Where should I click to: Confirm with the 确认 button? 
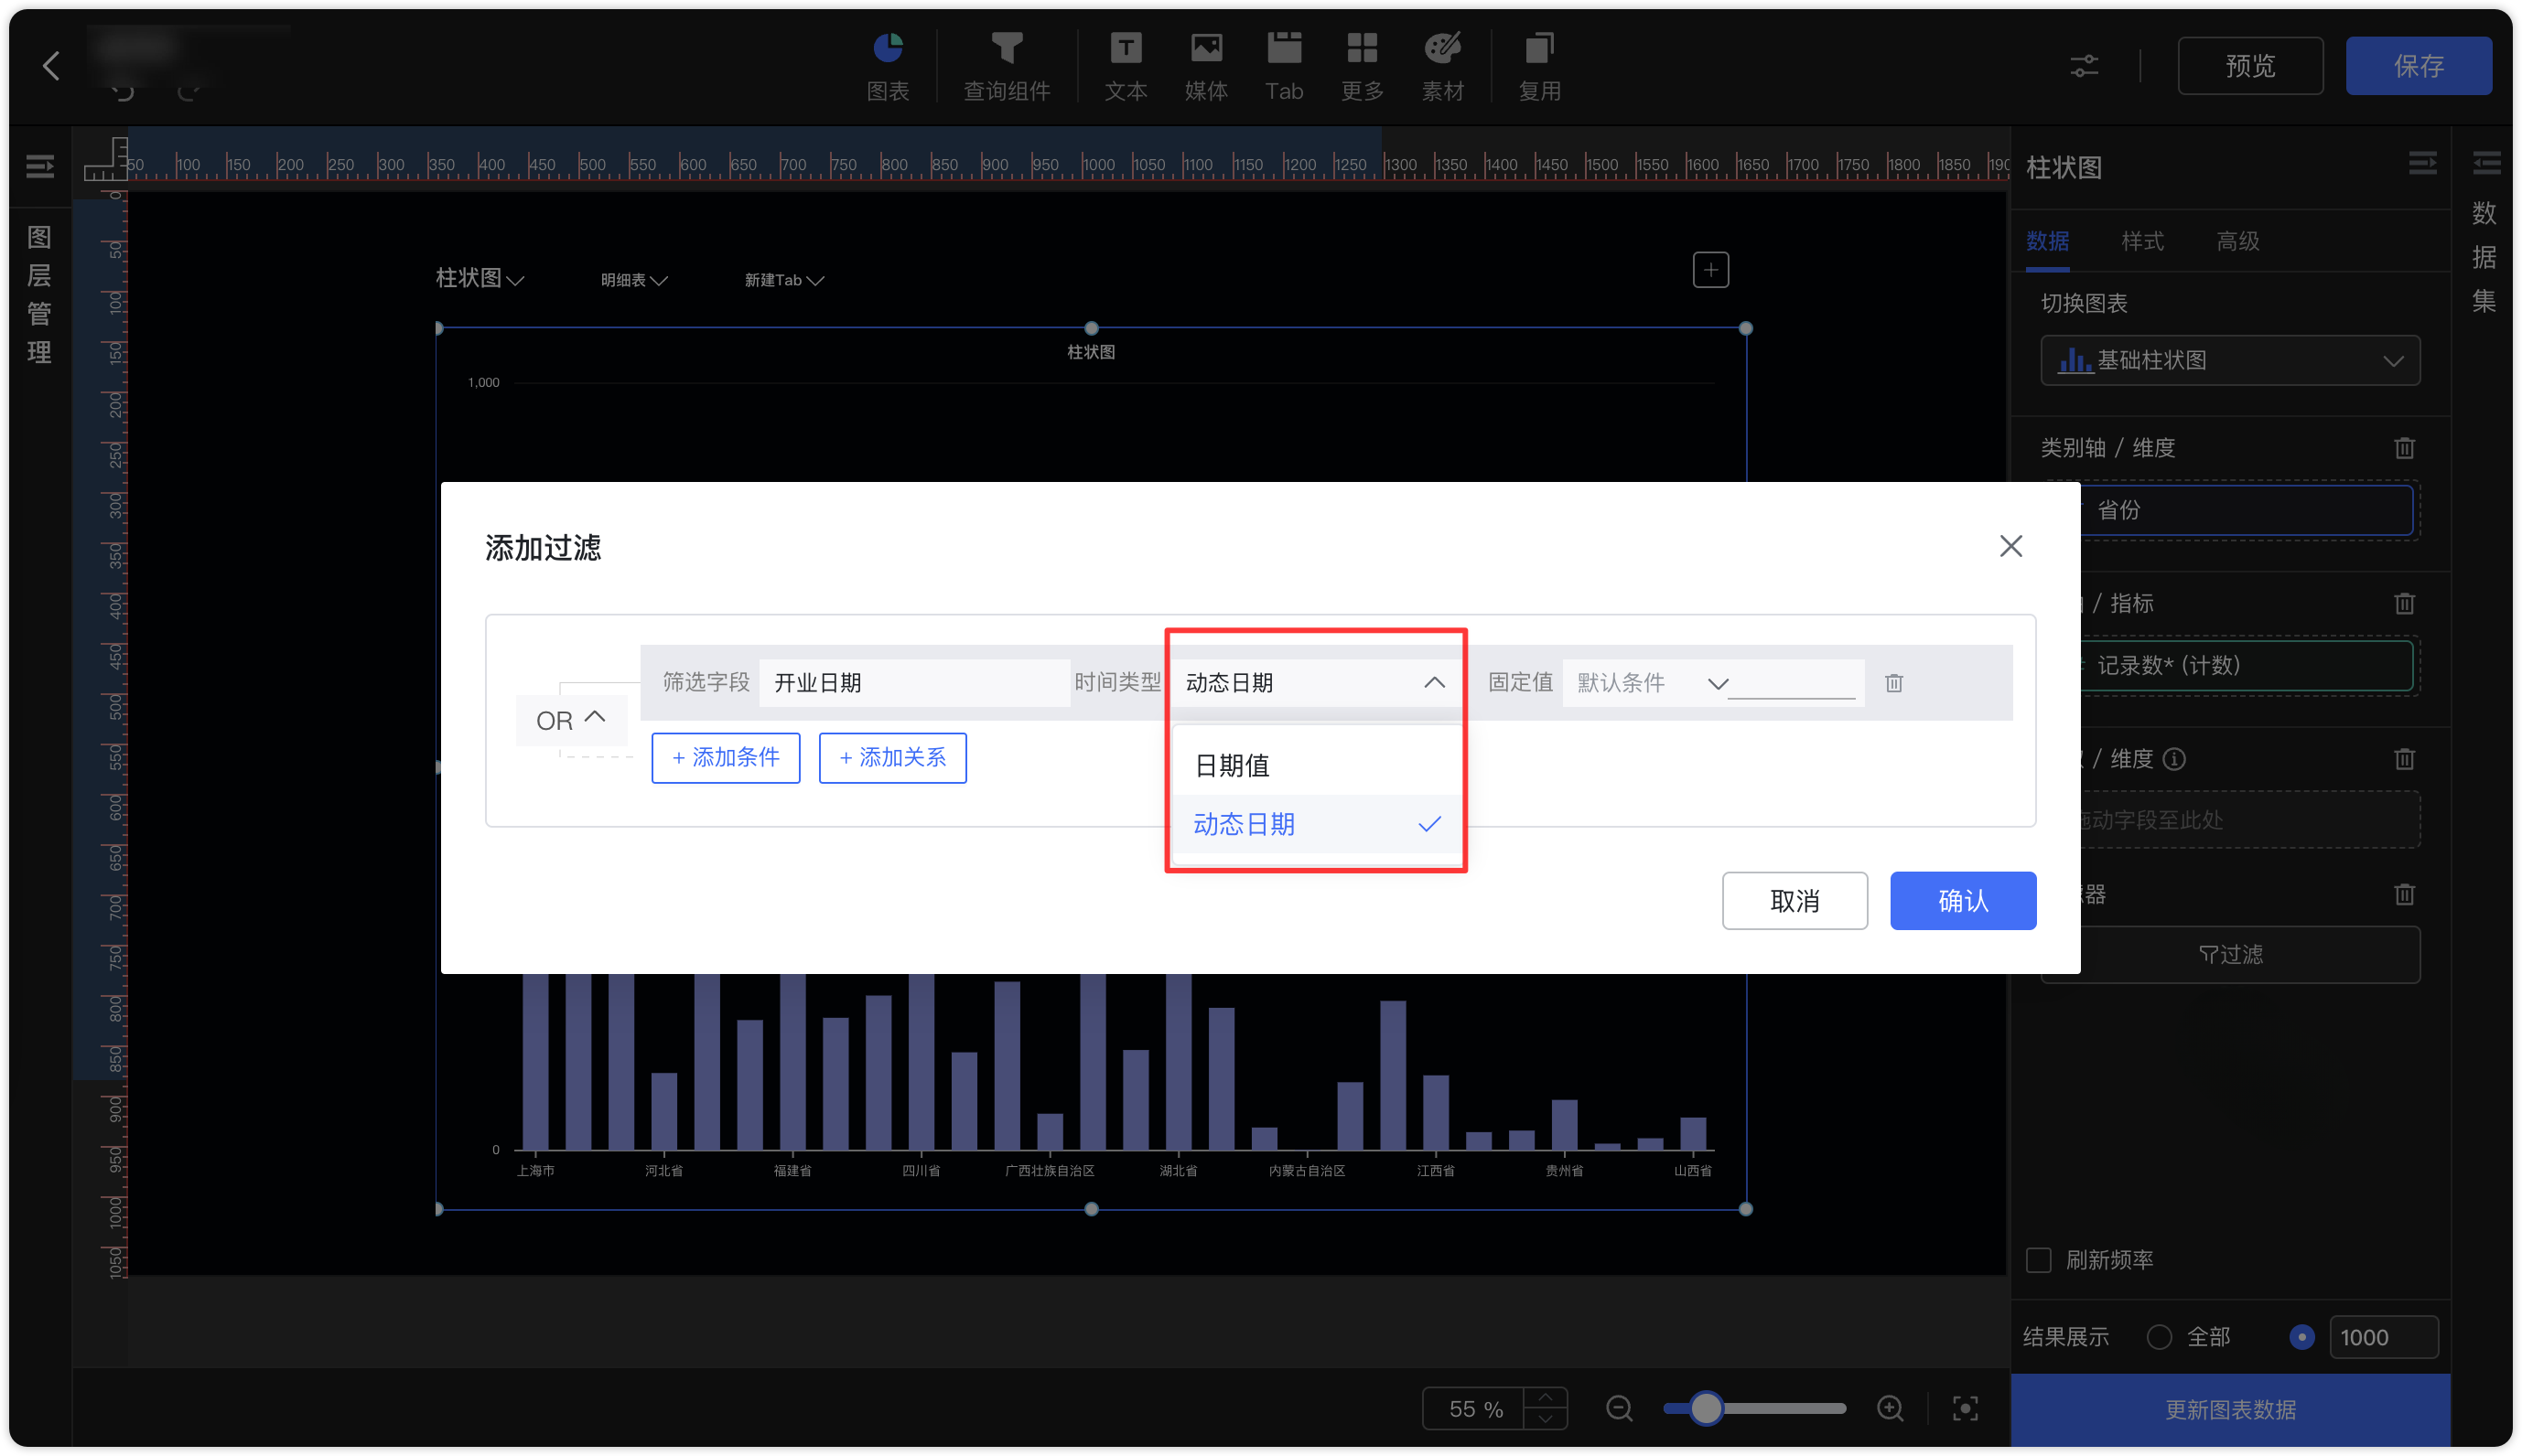(1962, 900)
